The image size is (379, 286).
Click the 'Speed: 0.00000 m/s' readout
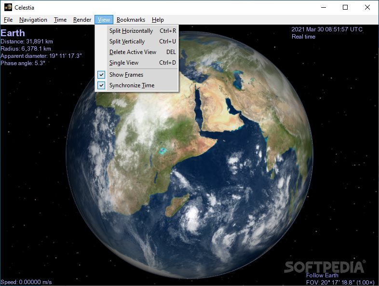(26, 282)
